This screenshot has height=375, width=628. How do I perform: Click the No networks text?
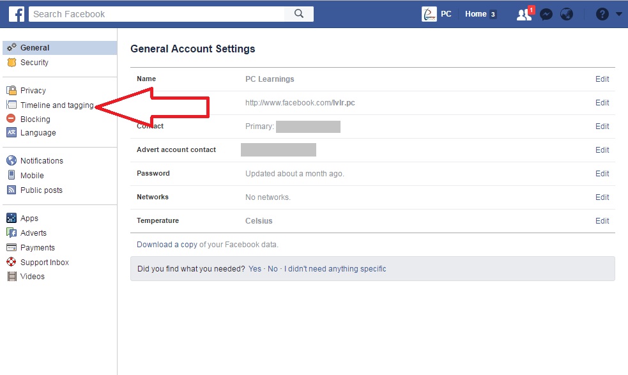coord(268,197)
